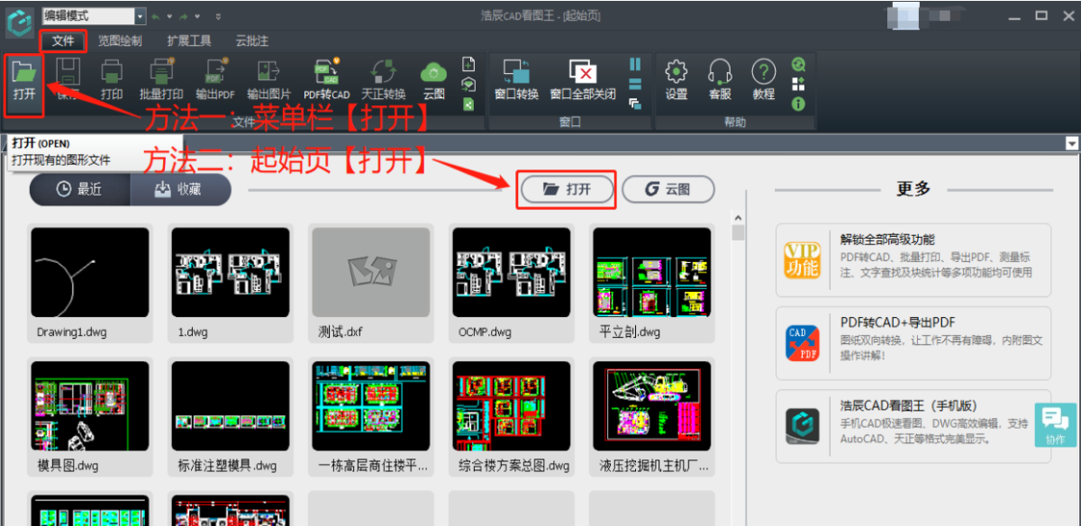The image size is (1081, 526).
Task: Open 解锁全部高级功能 VIP card
Action: click(x=913, y=260)
